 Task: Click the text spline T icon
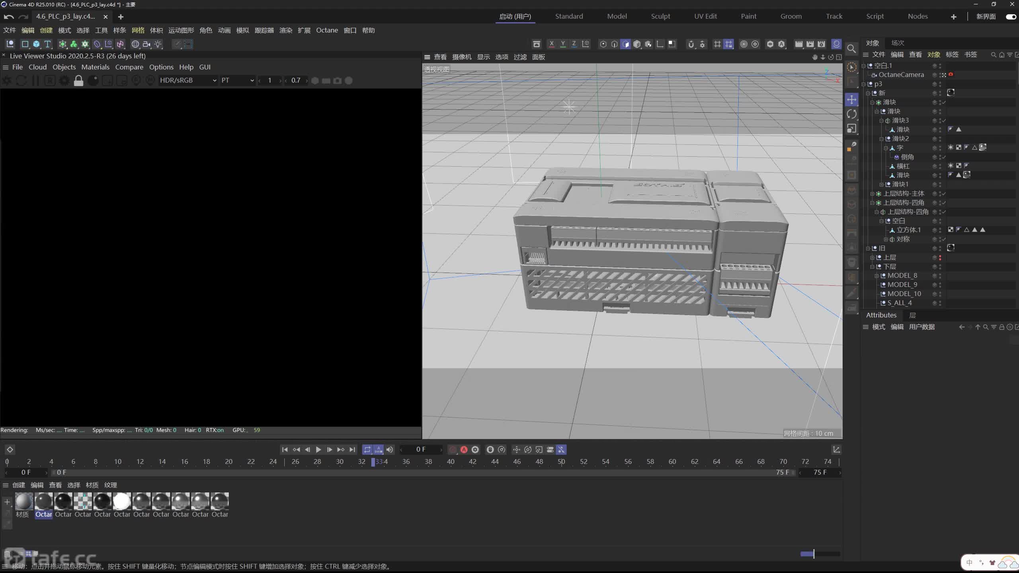pyautogui.click(x=48, y=44)
